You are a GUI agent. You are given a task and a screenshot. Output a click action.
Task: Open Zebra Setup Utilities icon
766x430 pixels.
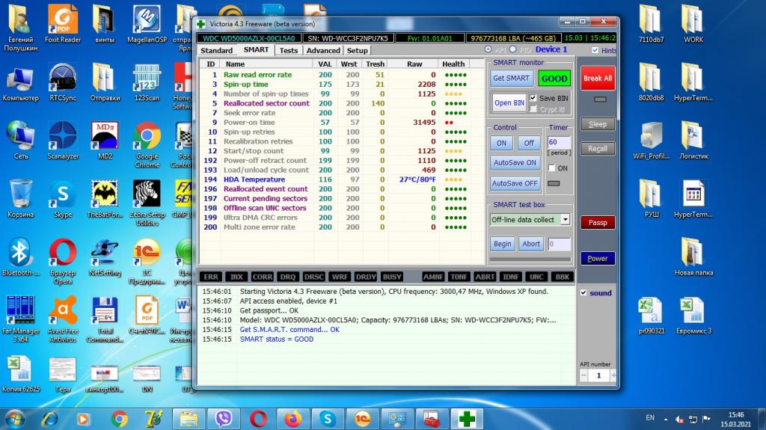pos(147,203)
